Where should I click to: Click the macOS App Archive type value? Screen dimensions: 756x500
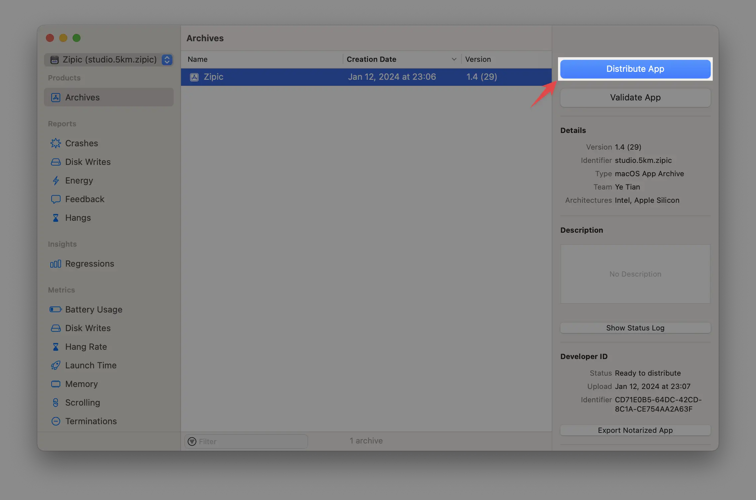[649, 174]
